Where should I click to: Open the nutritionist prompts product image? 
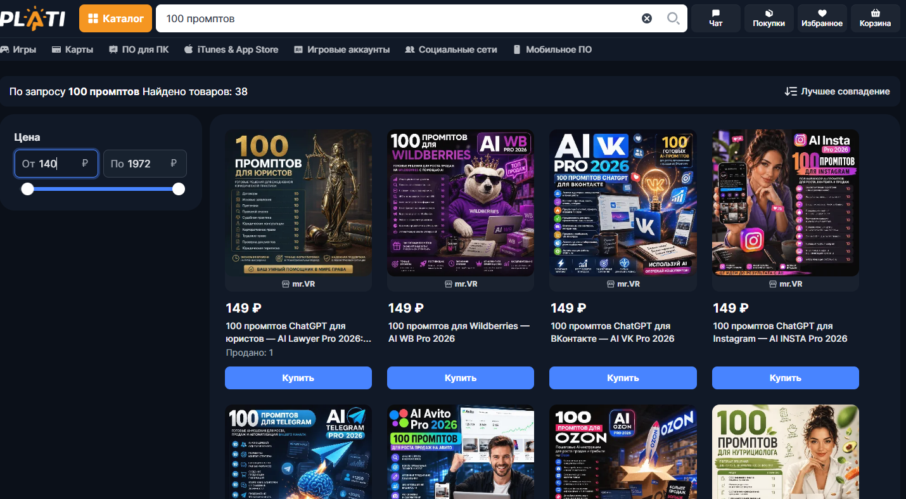[786, 451]
